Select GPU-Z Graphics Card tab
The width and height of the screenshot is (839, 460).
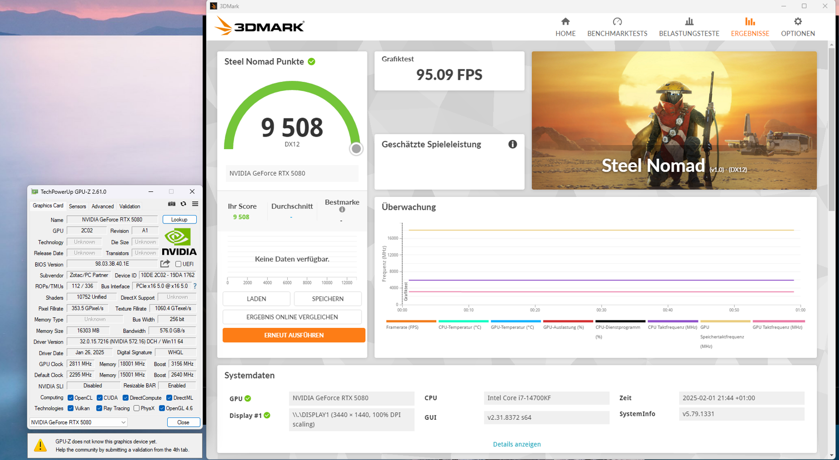pos(48,206)
